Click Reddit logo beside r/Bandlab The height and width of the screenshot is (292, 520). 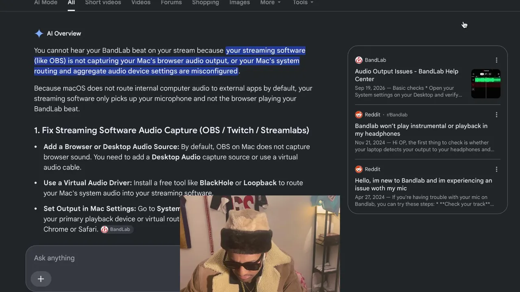[359, 115]
